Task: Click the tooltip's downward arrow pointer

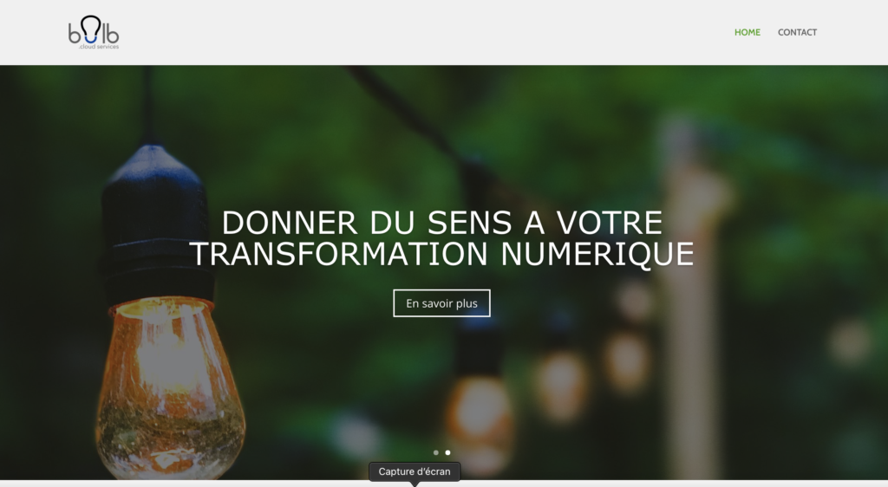Action: pyautogui.click(x=415, y=484)
